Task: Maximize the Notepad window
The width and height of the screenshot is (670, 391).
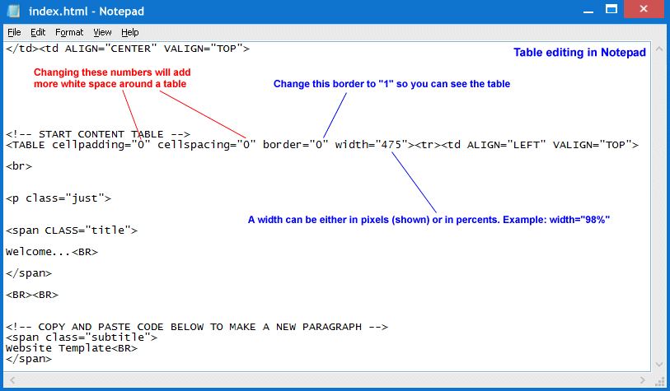Action: (611, 9)
